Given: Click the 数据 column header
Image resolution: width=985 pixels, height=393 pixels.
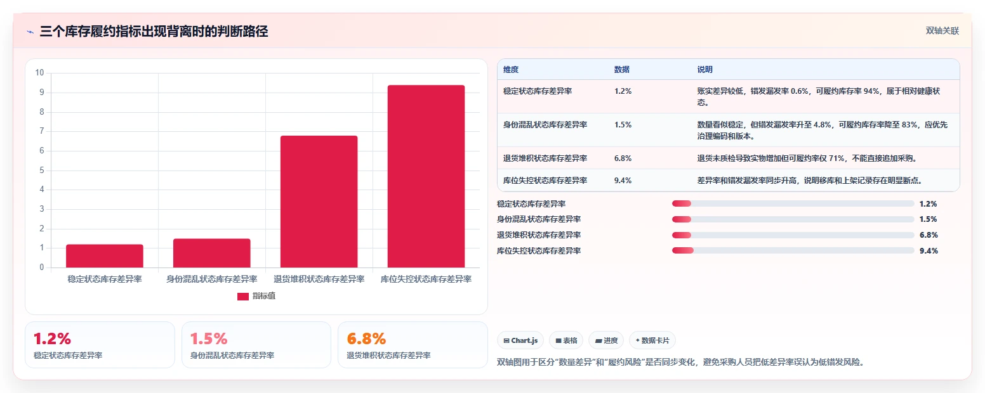Looking at the screenshot, I should pos(622,69).
